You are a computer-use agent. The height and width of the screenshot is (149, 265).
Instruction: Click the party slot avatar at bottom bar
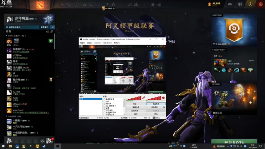pos(10,140)
